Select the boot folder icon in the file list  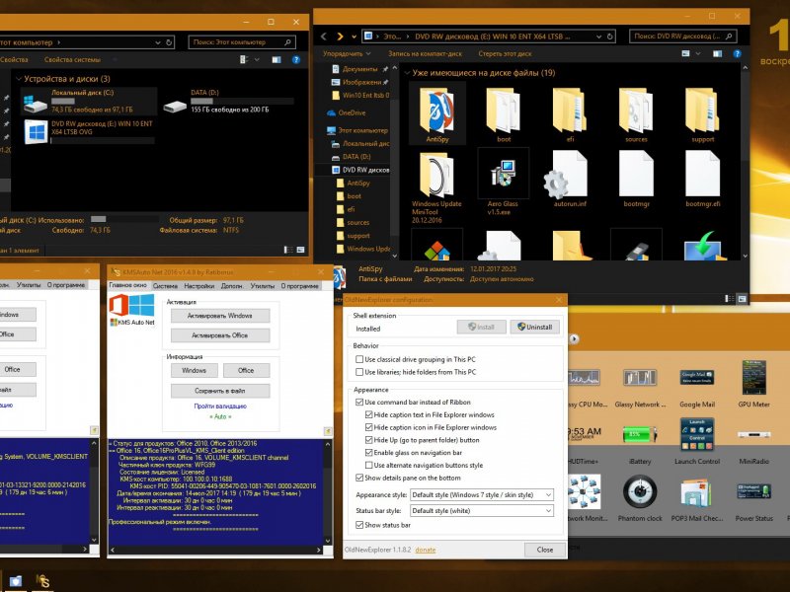tap(504, 111)
